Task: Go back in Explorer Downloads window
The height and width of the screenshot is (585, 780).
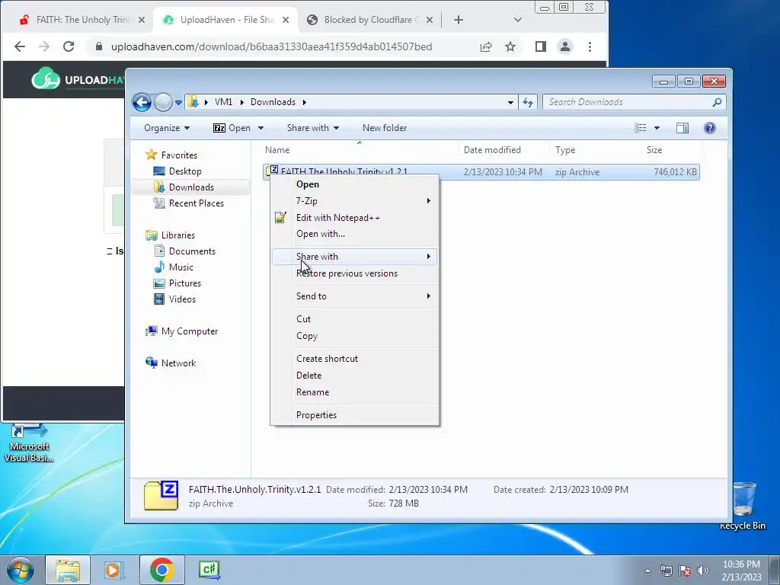Action: tap(142, 103)
